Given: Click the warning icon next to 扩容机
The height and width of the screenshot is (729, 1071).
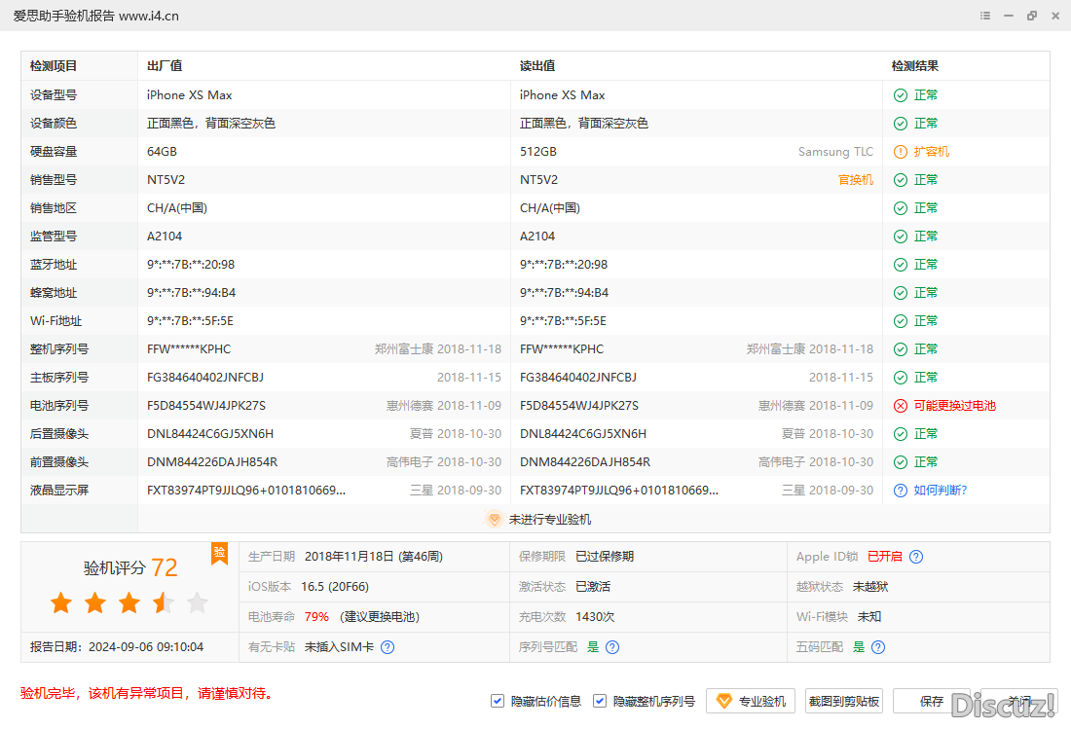Looking at the screenshot, I should click(x=901, y=152).
